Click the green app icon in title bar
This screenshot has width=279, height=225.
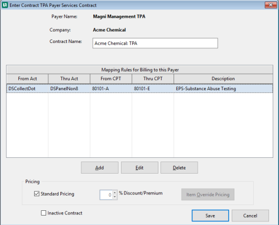(x=5, y=5)
